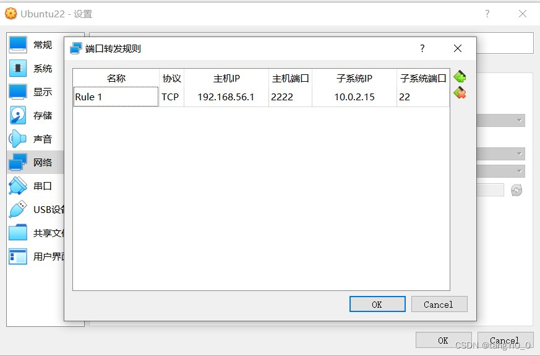
Task: Select the TCP protocol cell
Action: (171, 97)
